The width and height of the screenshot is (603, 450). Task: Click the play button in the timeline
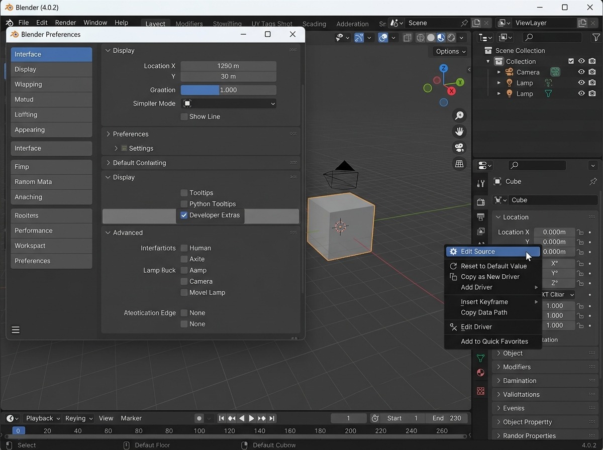click(x=252, y=418)
